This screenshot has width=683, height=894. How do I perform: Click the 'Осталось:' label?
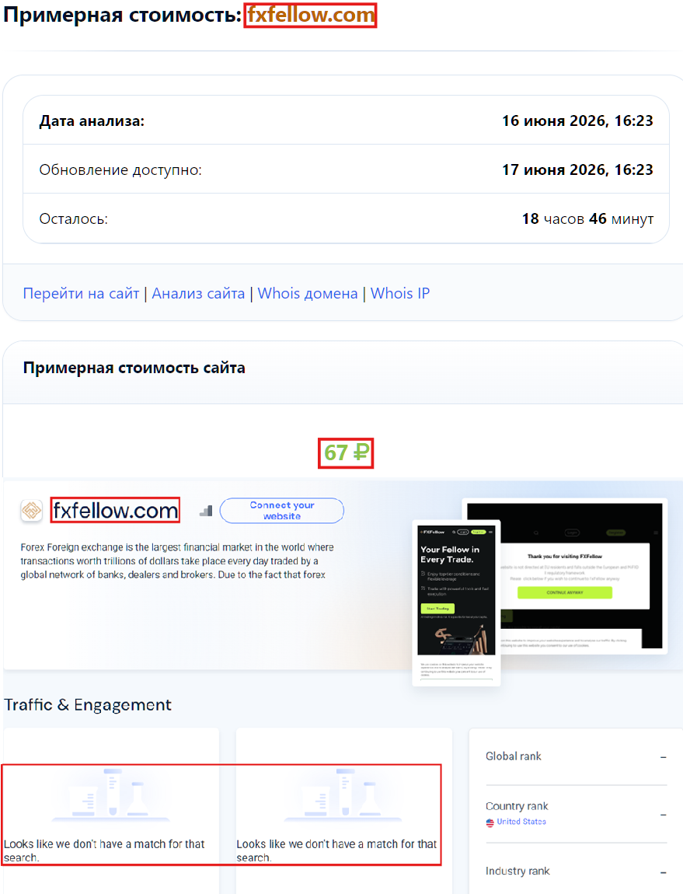[74, 219]
